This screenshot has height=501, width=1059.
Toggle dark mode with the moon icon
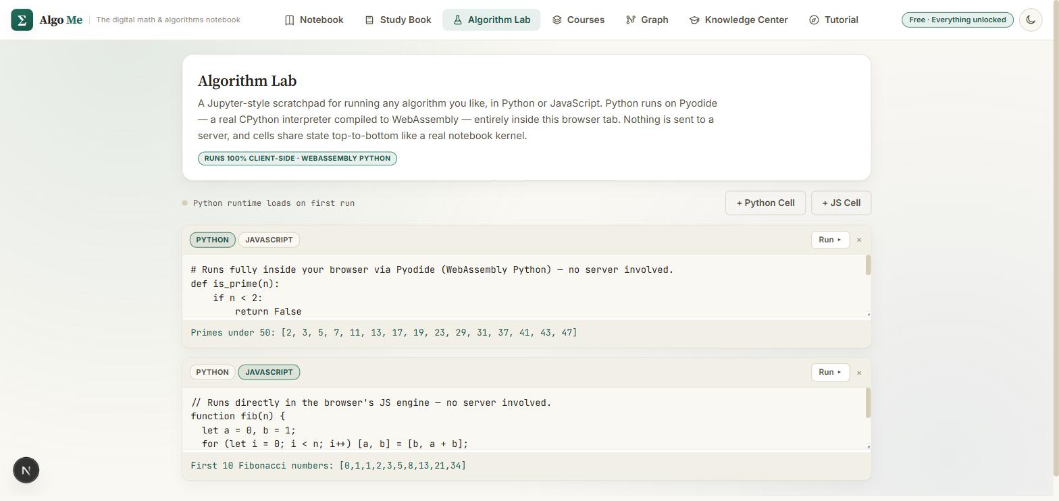1031,20
